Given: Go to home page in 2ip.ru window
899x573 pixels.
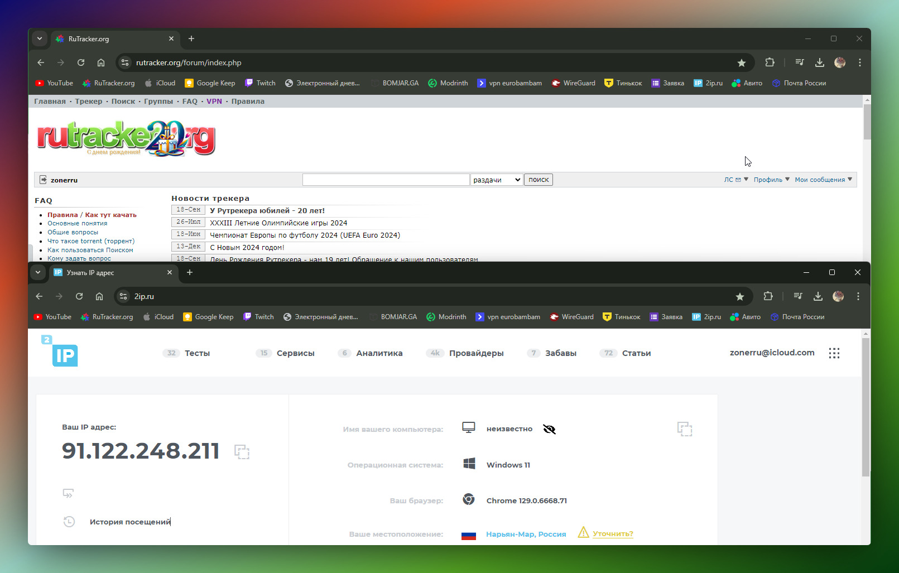Looking at the screenshot, I should point(99,296).
